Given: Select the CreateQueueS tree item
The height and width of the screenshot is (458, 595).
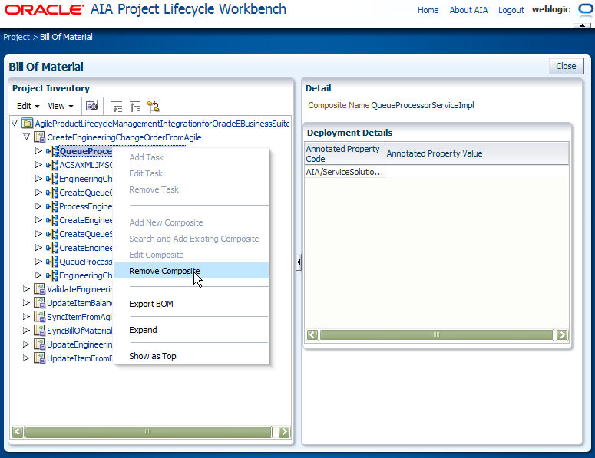Looking at the screenshot, I should coord(86,234).
